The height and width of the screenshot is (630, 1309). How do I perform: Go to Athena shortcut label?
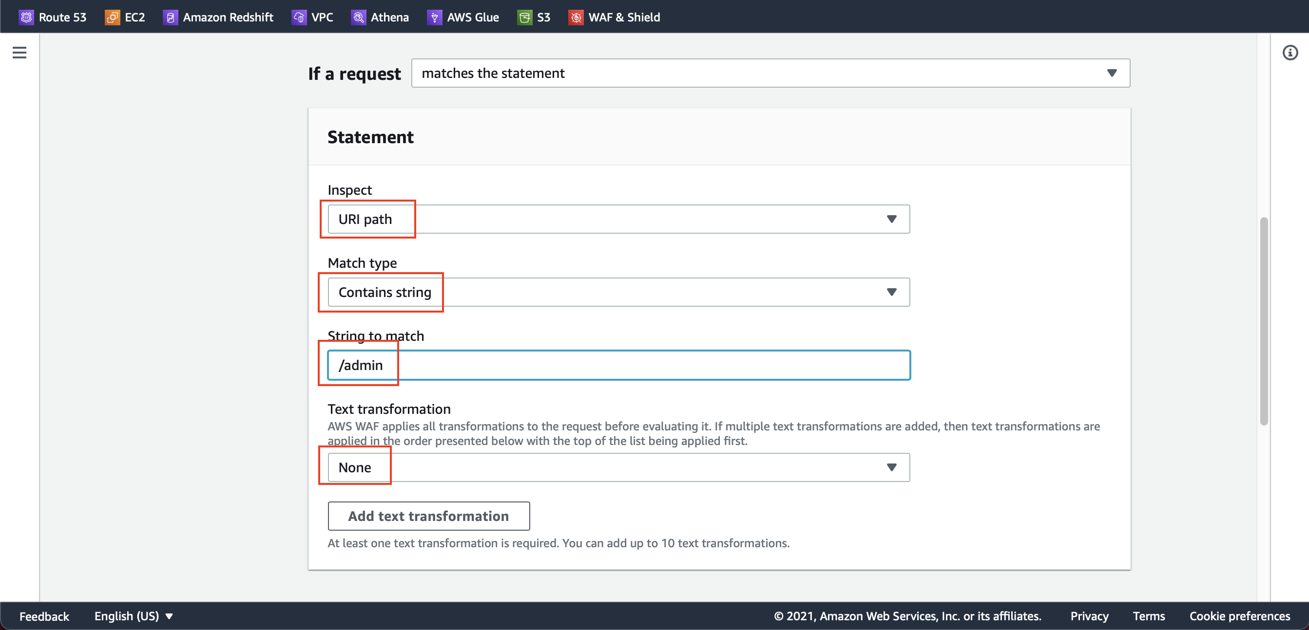(390, 17)
